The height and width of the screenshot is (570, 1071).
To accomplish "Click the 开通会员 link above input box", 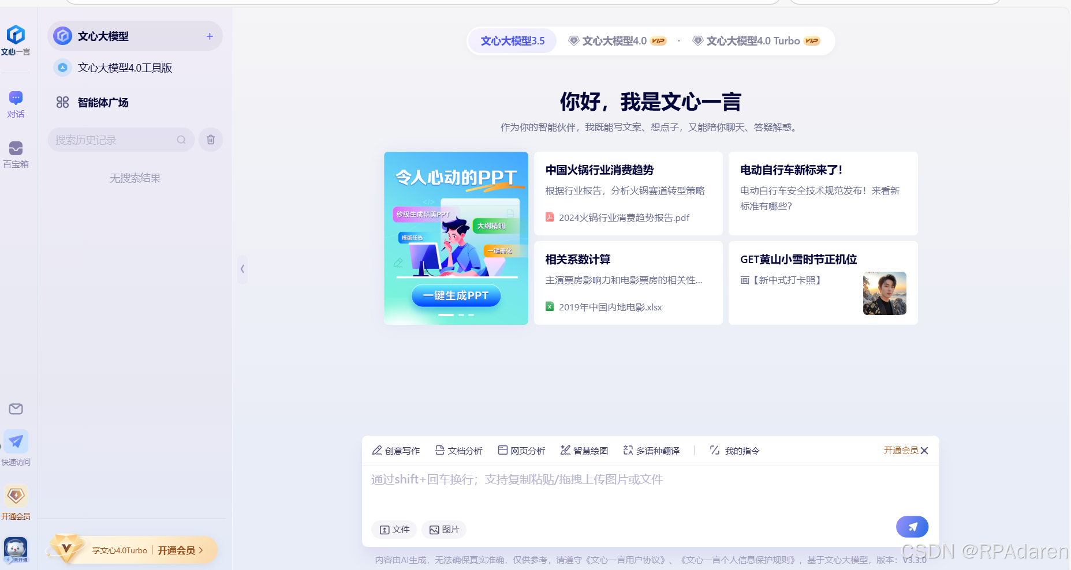I will tap(901, 451).
